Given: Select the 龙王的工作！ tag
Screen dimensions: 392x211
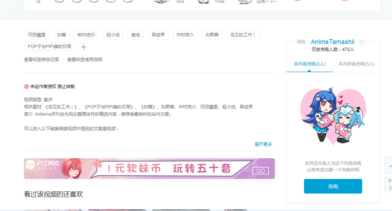Looking at the screenshot, I should coord(243,35).
